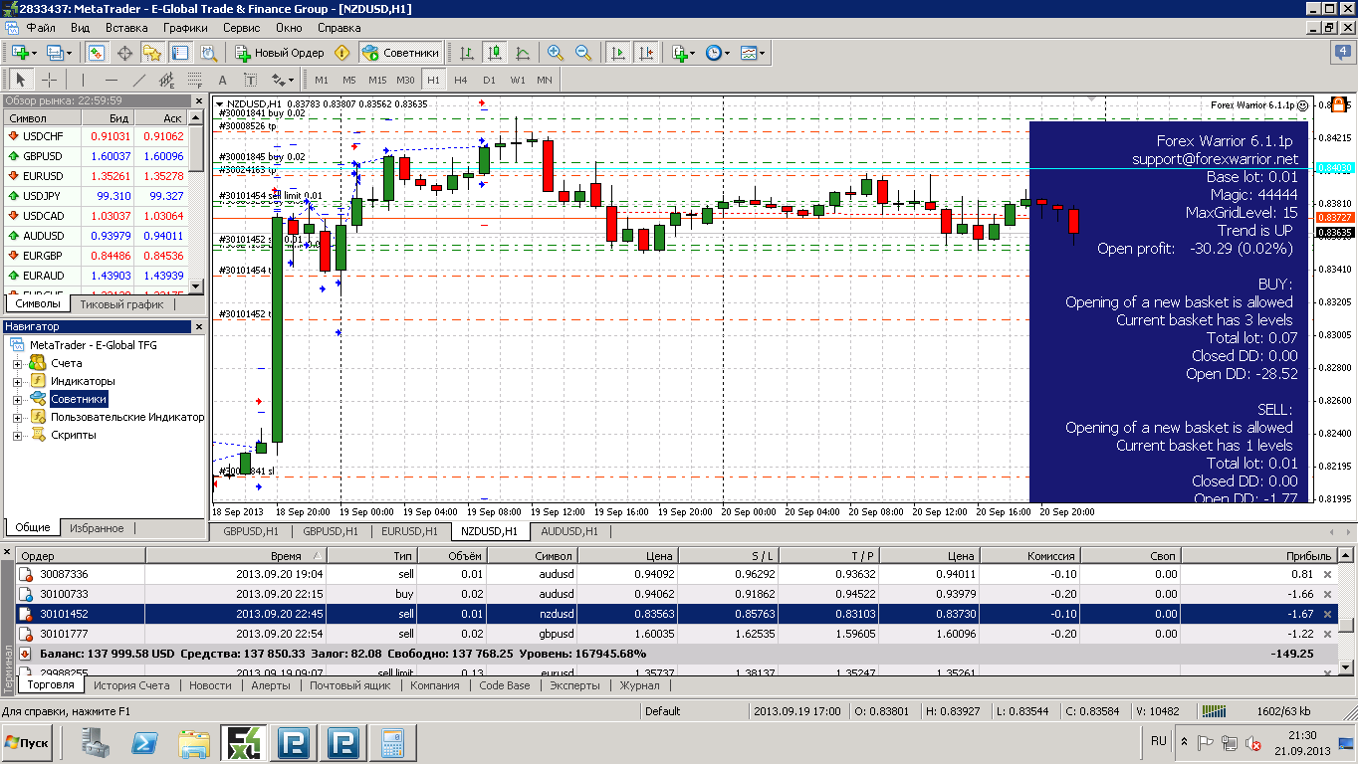Toggle chart shift icon

[646, 53]
